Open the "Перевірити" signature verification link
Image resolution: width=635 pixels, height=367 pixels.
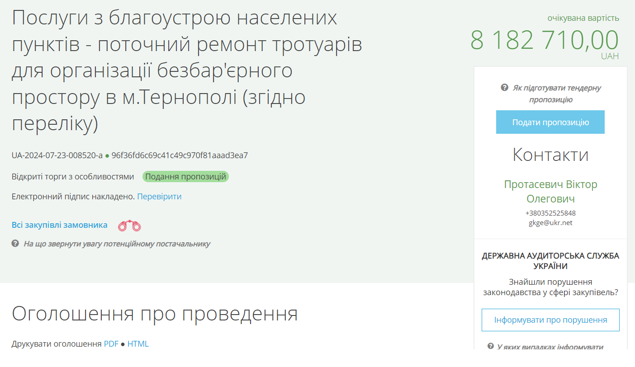(159, 196)
